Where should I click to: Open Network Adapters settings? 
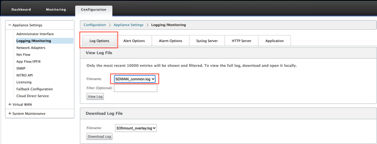31,48
